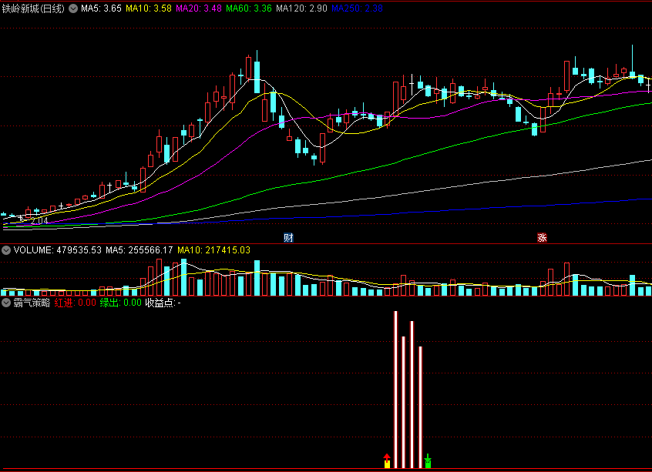Screen dimensions: 652x472
Task: Click the 绿出: 0.00 value
Action: [x=120, y=303]
